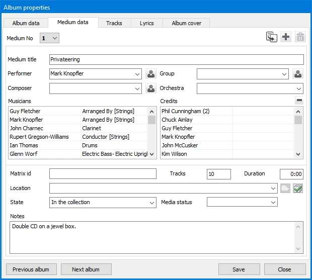Select Kim Wilson in Credits list
312x280 pixels.
(174, 154)
